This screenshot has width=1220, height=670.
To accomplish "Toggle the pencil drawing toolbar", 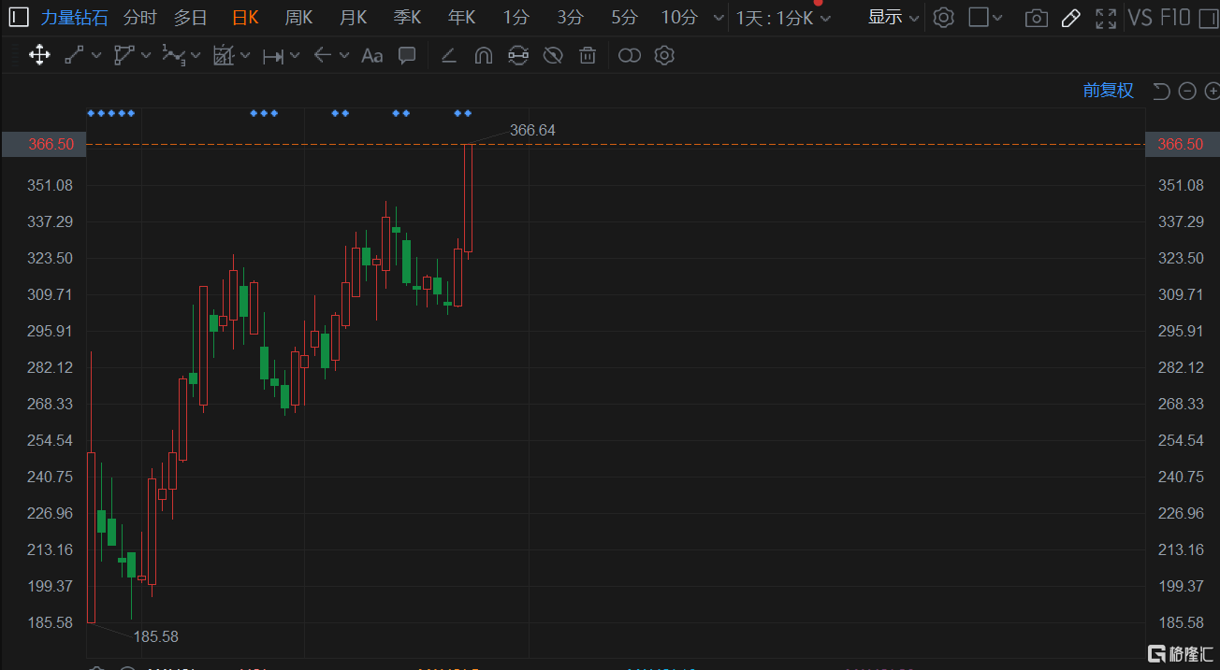I will point(1071,18).
